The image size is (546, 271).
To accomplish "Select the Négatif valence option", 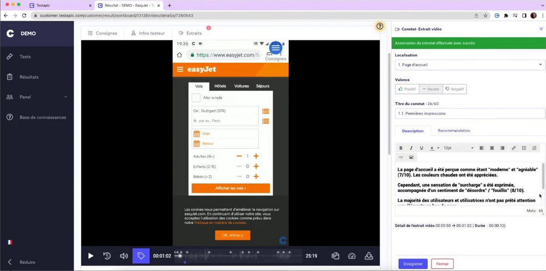I will (x=455, y=89).
